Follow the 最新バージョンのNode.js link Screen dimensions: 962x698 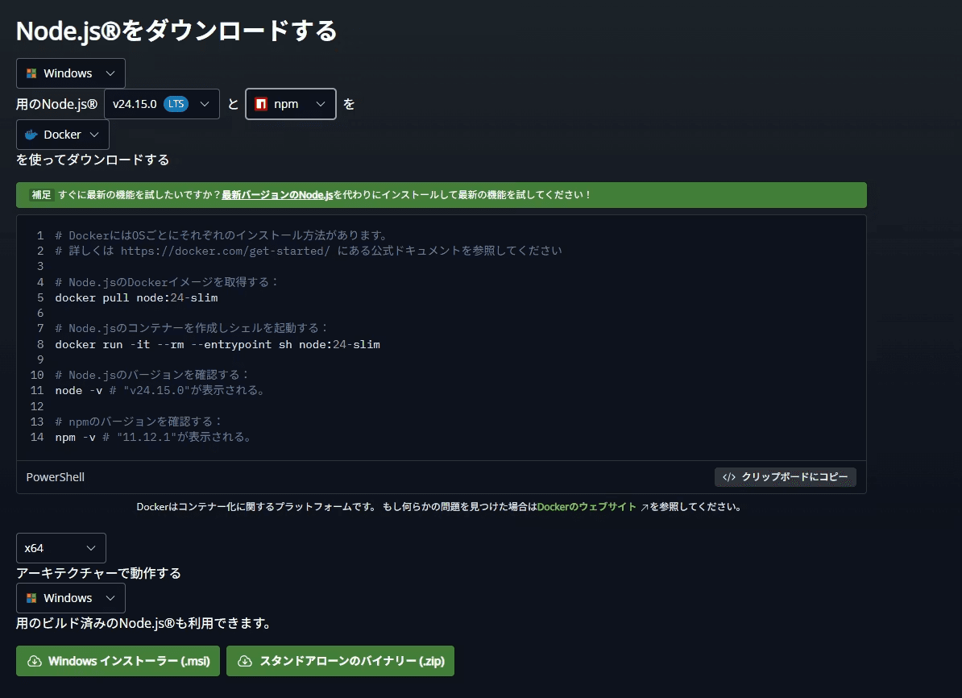[277, 194]
